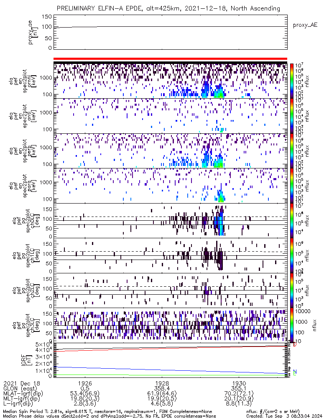Click the 1×10^4 tick on IGRF axis
The image size is (324, 418).
tap(44, 370)
